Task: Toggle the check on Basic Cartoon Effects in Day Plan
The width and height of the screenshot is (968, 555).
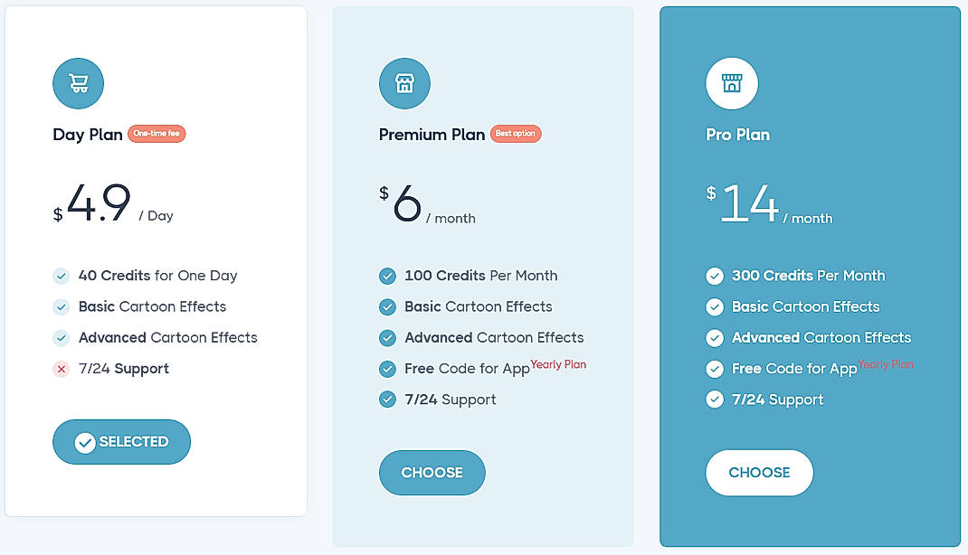Action: [61, 306]
